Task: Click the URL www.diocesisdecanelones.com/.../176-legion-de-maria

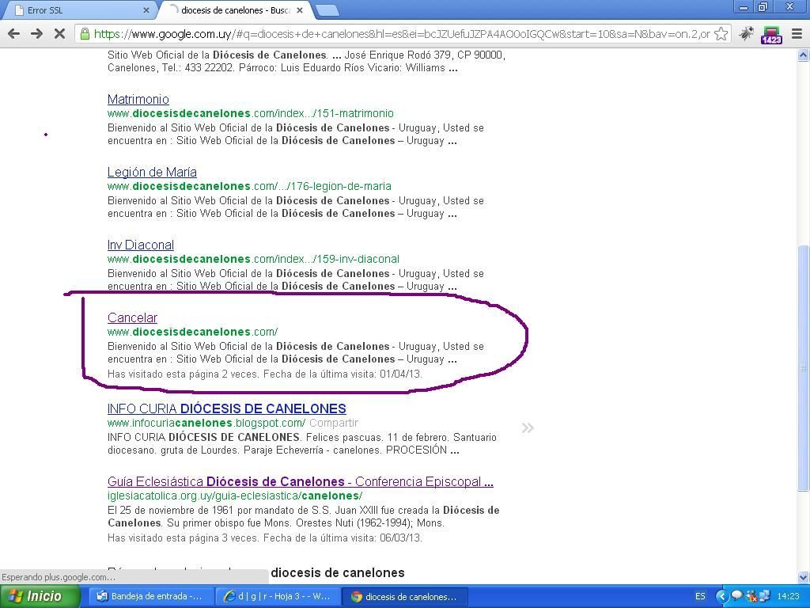Action: pyautogui.click(x=249, y=186)
